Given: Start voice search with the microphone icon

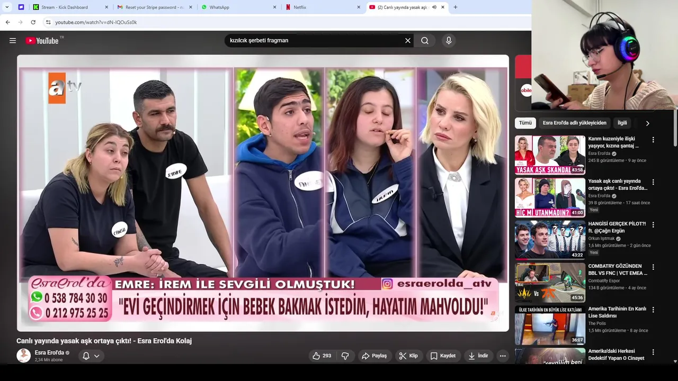Looking at the screenshot, I should point(449,41).
